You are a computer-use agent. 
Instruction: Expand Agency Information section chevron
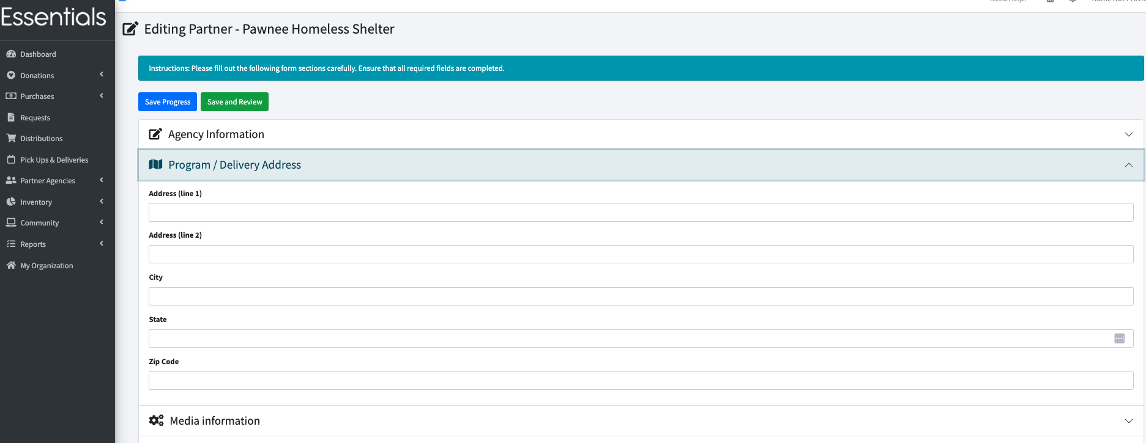click(1129, 134)
